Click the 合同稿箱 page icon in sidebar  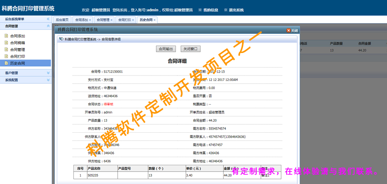[x=6, y=43]
